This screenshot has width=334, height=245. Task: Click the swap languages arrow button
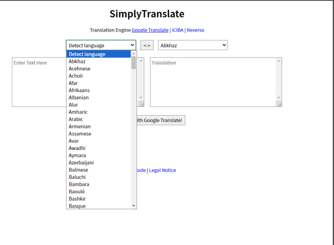click(x=147, y=45)
